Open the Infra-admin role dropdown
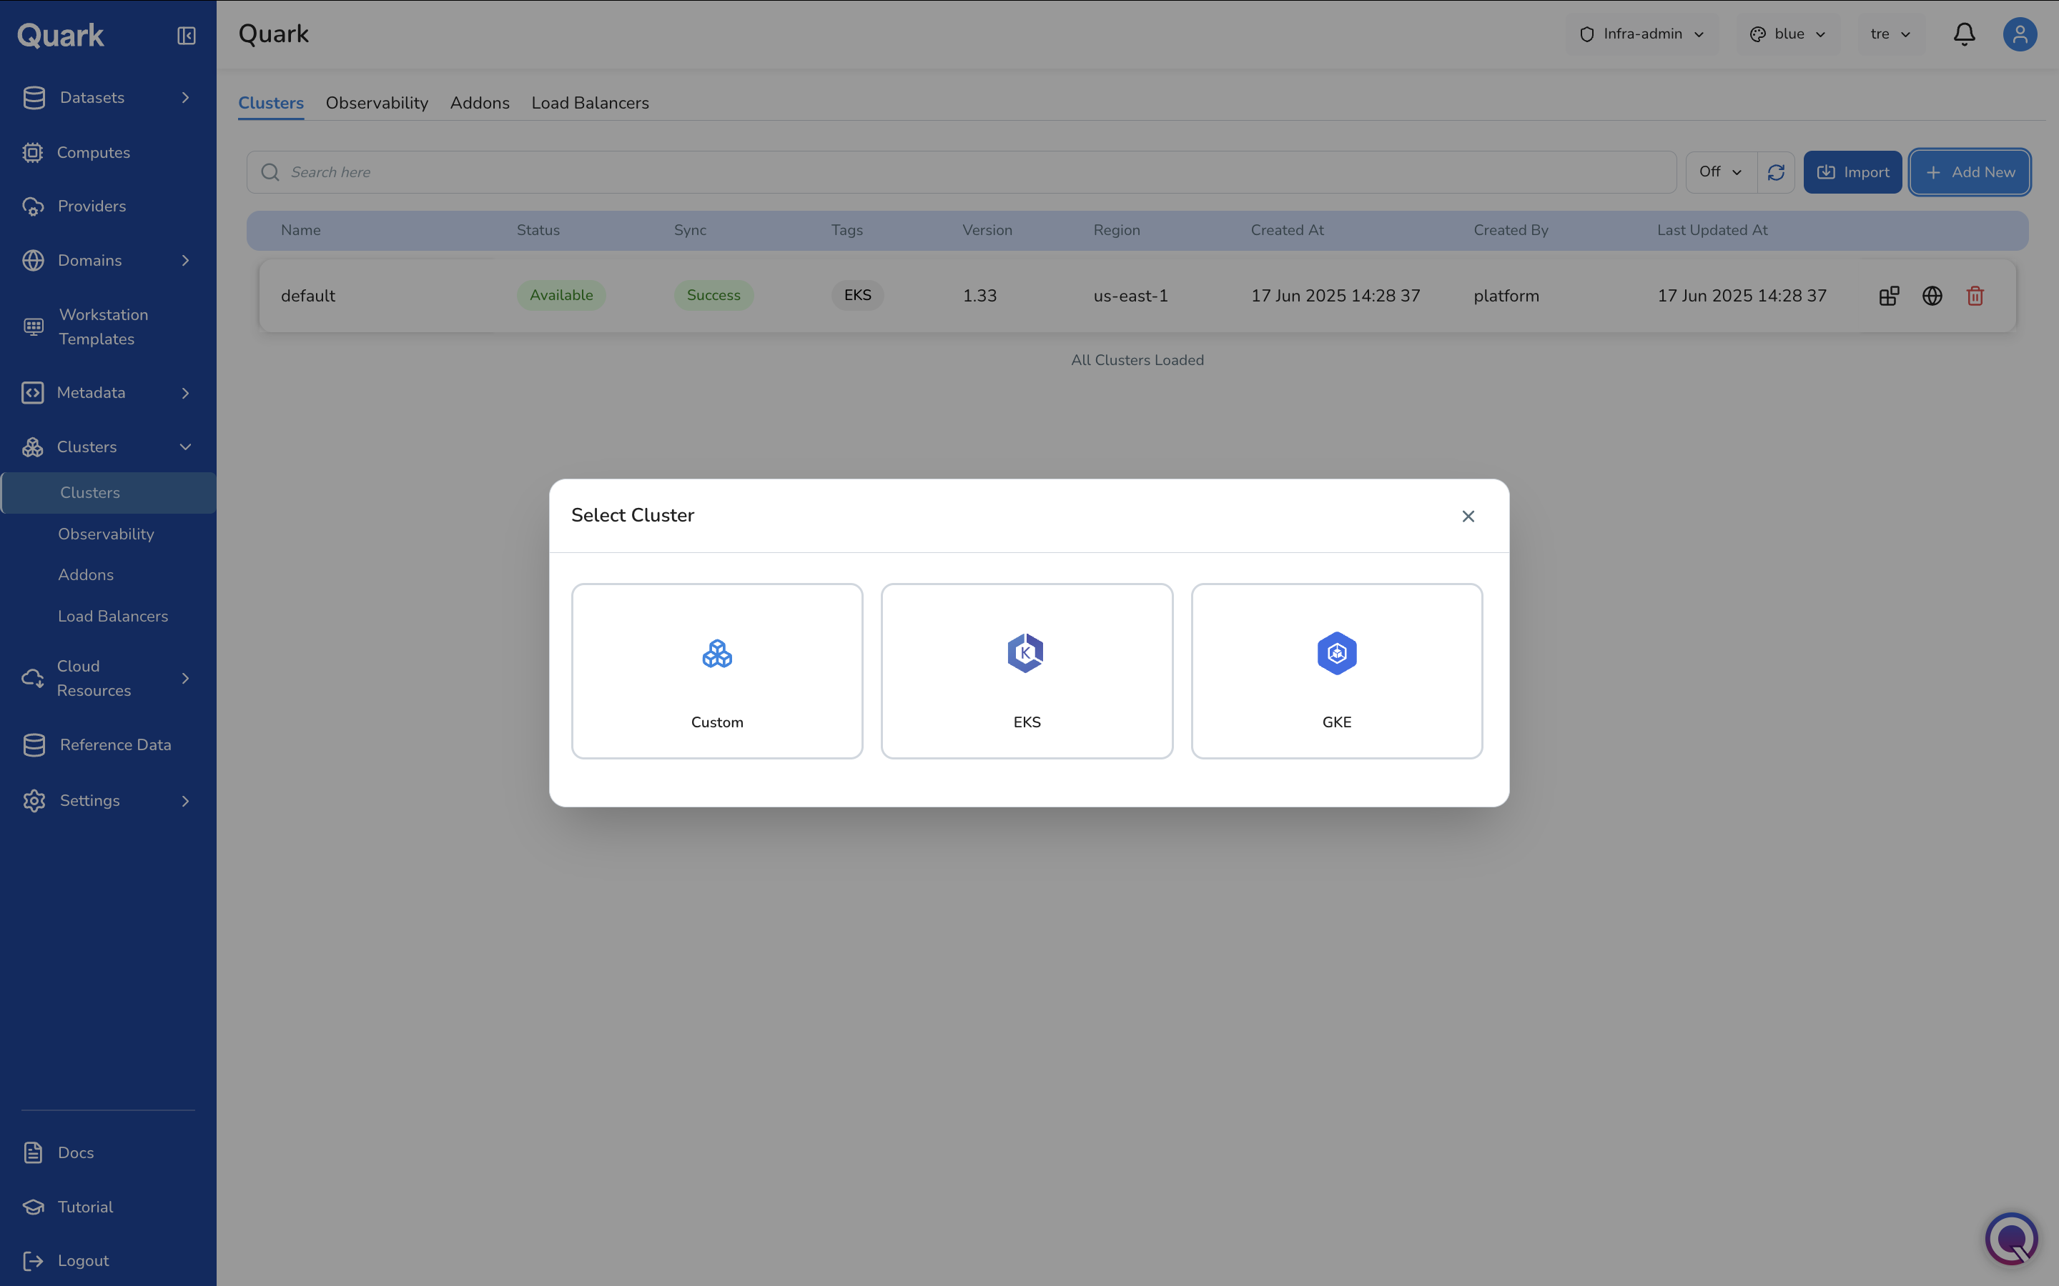Image resolution: width=2059 pixels, height=1286 pixels. pos(1642,34)
